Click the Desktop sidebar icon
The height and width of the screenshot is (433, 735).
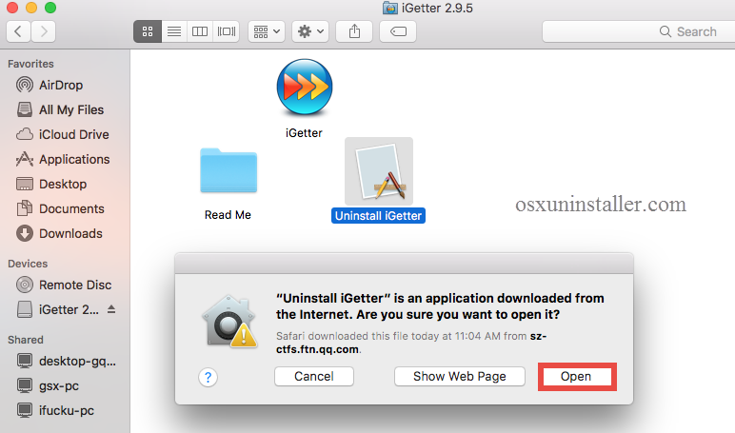point(25,184)
